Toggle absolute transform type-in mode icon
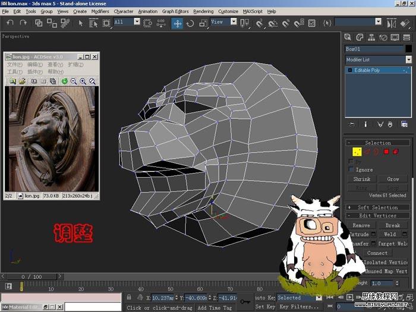 click(x=140, y=297)
